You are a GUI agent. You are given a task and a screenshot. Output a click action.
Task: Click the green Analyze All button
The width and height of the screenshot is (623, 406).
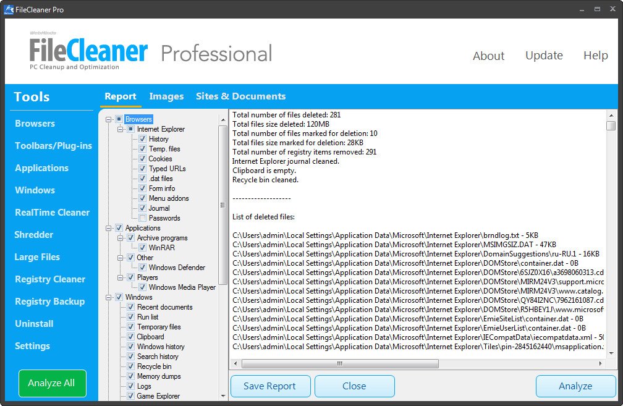pos(52,383)
